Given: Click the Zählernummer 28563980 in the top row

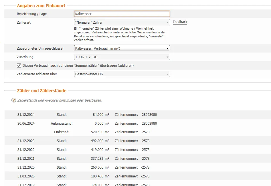Looking at the screenshot, I should (149, 115).
